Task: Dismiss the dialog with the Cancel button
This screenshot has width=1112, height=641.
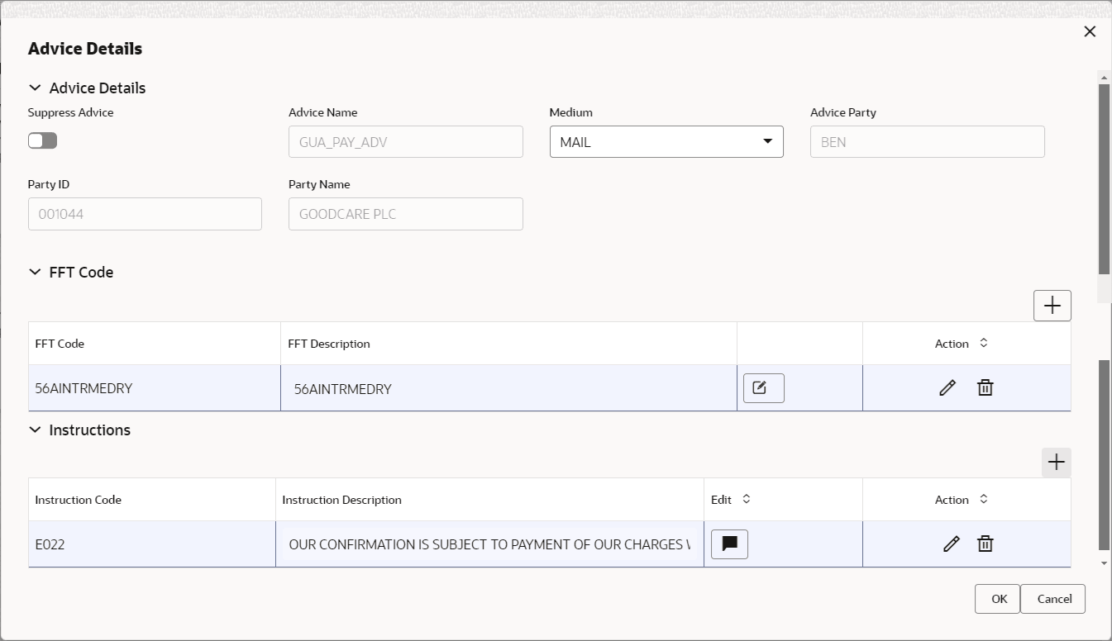Action: tap(1052, 599)
